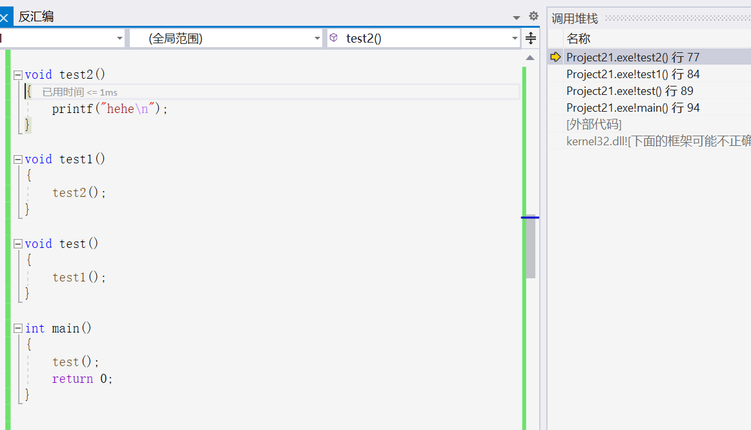Switch to the 反汇编 tab
Viewport: 751px width, 430px height.
tap(36, 17)
